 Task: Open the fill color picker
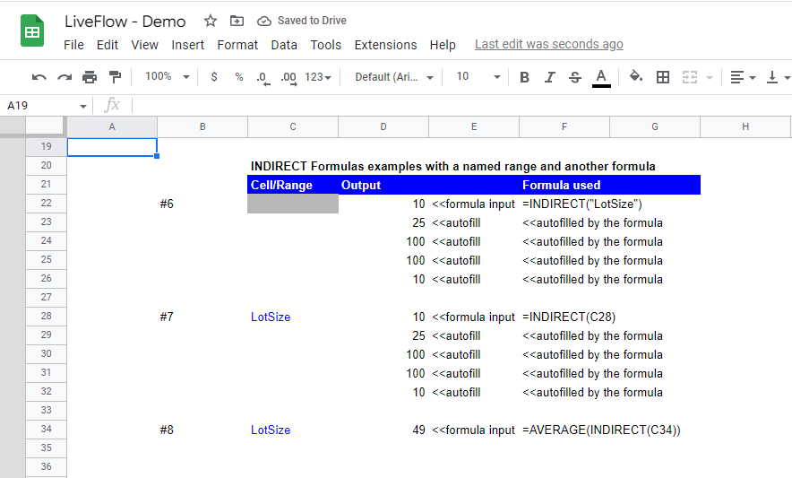(636, 77)
